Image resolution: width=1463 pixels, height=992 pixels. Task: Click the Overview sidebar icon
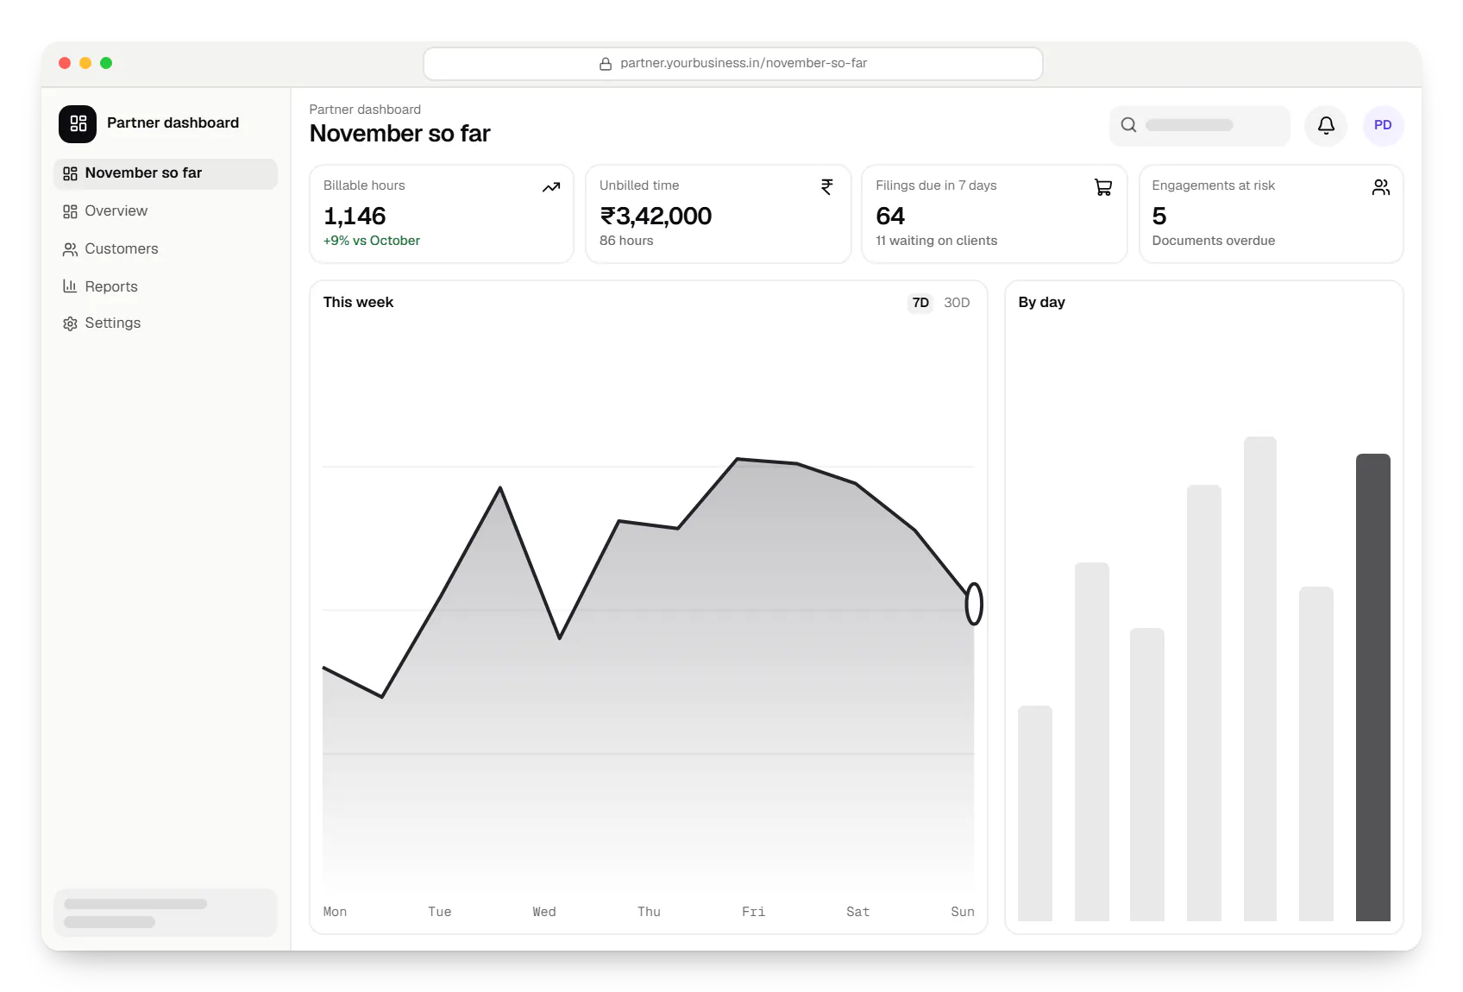(70, 211)
